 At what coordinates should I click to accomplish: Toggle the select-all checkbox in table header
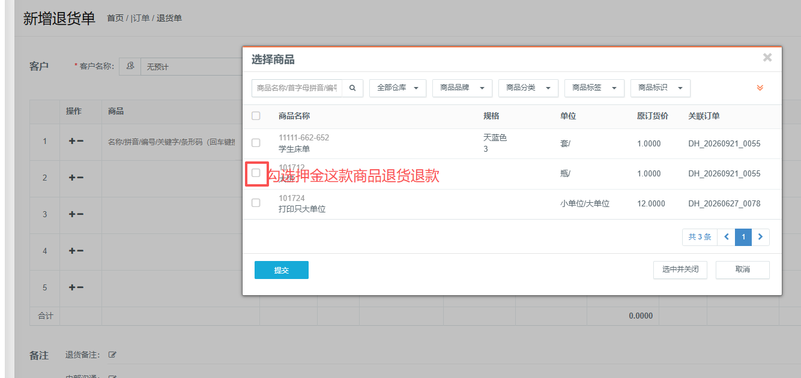(x=256, y=116)
